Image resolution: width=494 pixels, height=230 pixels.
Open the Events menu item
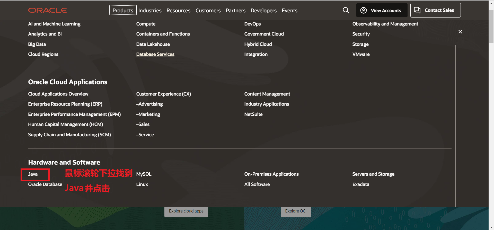coord(289,11)
